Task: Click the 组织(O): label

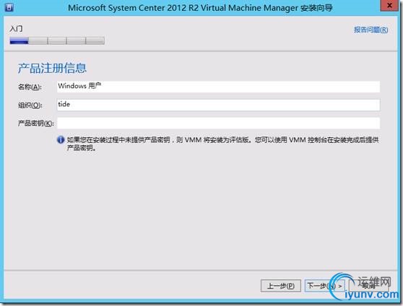Action: click(30, 105)
